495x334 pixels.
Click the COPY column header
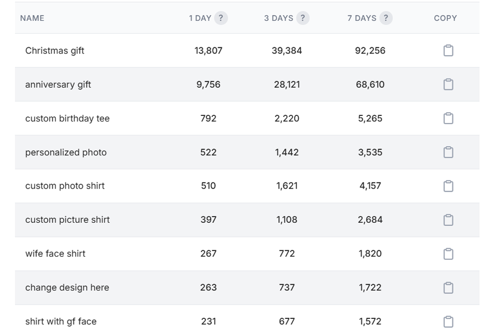pyautogui.click(x=445, y=18)
